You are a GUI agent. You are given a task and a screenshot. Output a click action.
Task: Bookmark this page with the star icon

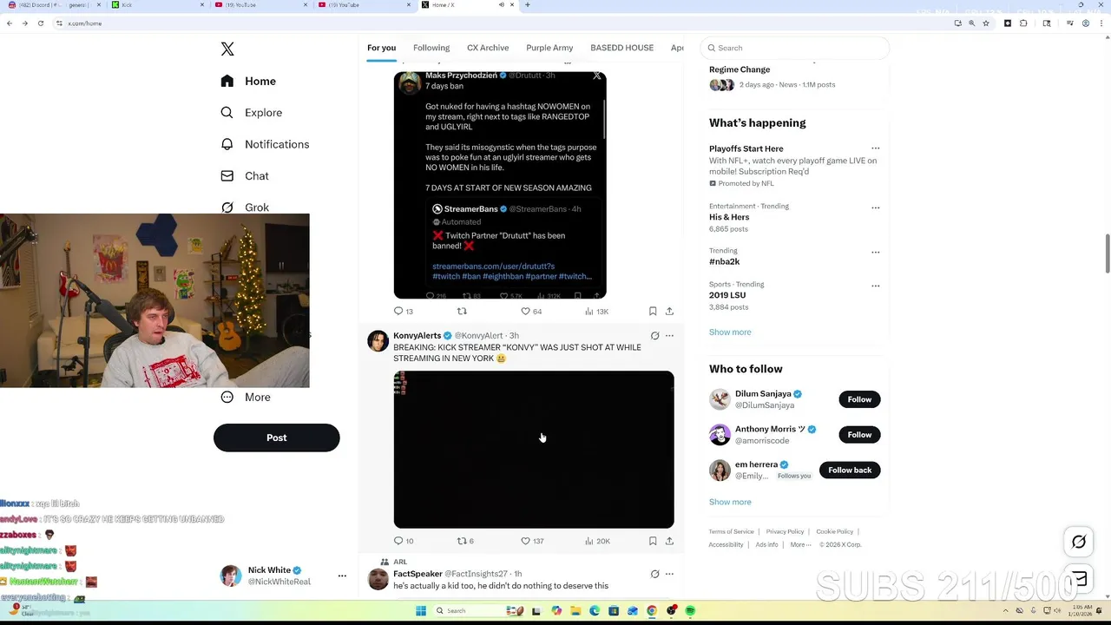tap(986, 23)
